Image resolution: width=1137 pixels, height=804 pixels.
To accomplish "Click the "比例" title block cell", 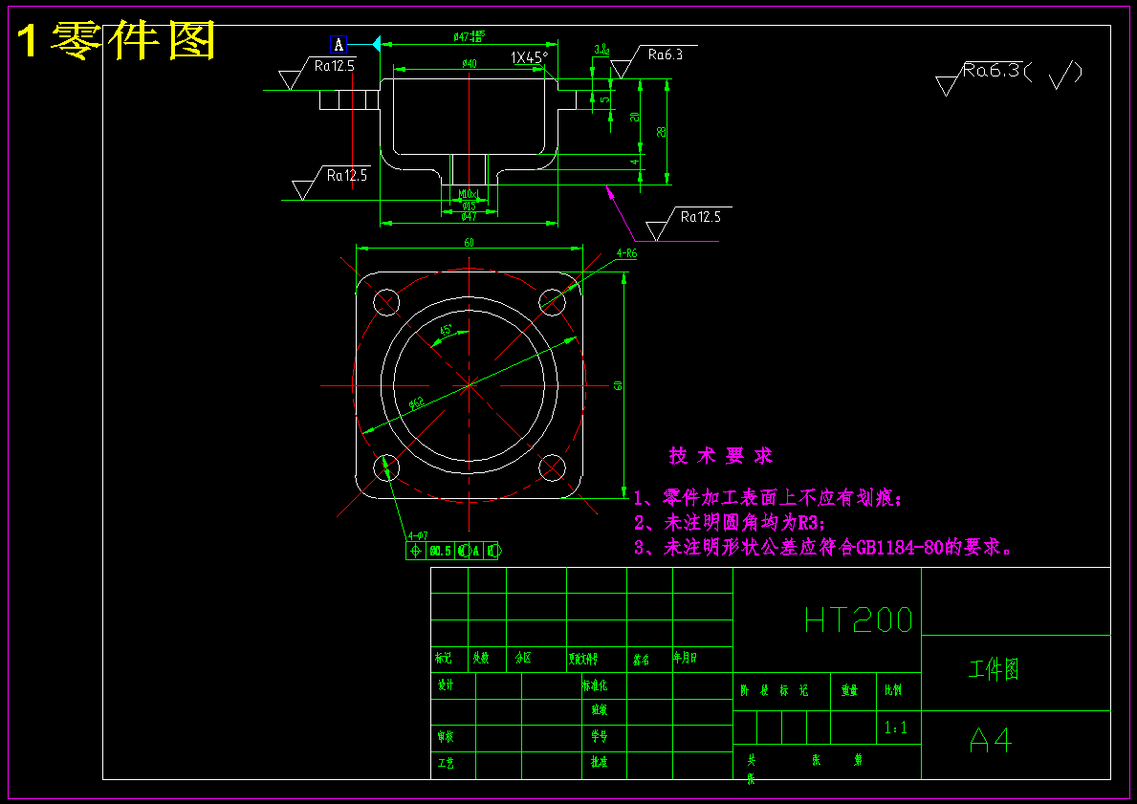I will coord(893,690).
